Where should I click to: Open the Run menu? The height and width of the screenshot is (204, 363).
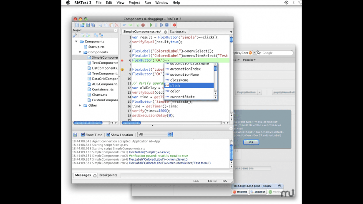pyautogui.click(x=148, y=2)
